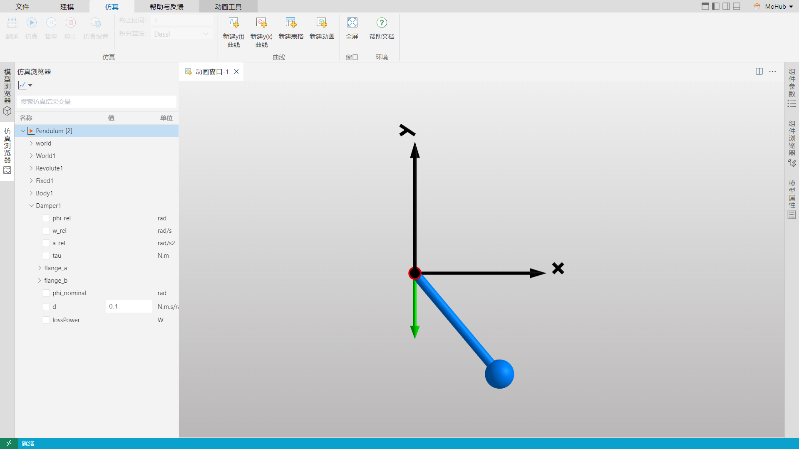The image size is (799, 449).
Task: Switch to 动画工具 tab
Action: [228, 7]
